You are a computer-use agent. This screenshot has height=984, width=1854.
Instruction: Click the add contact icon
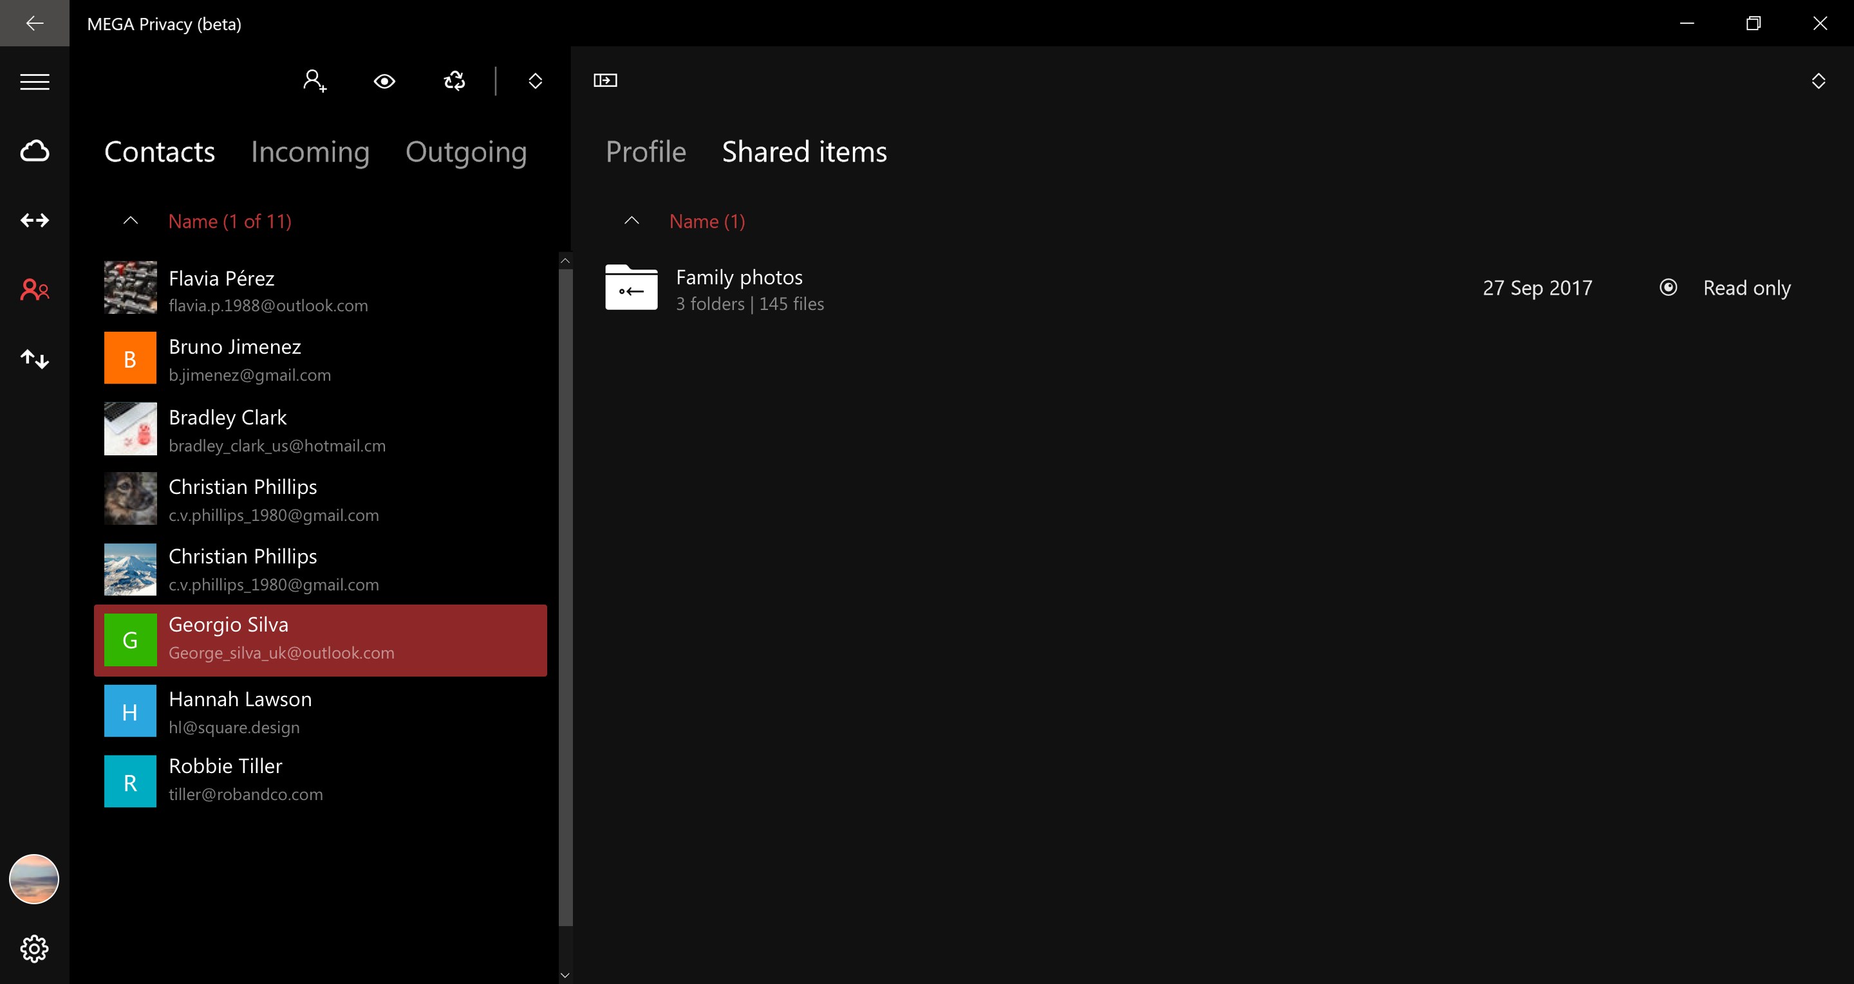(x=315, y=80)
